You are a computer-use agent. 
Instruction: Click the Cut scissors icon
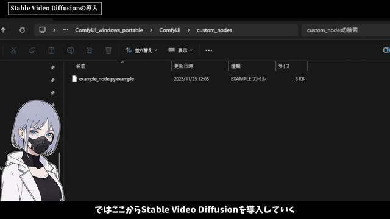[x=13, y=50]
